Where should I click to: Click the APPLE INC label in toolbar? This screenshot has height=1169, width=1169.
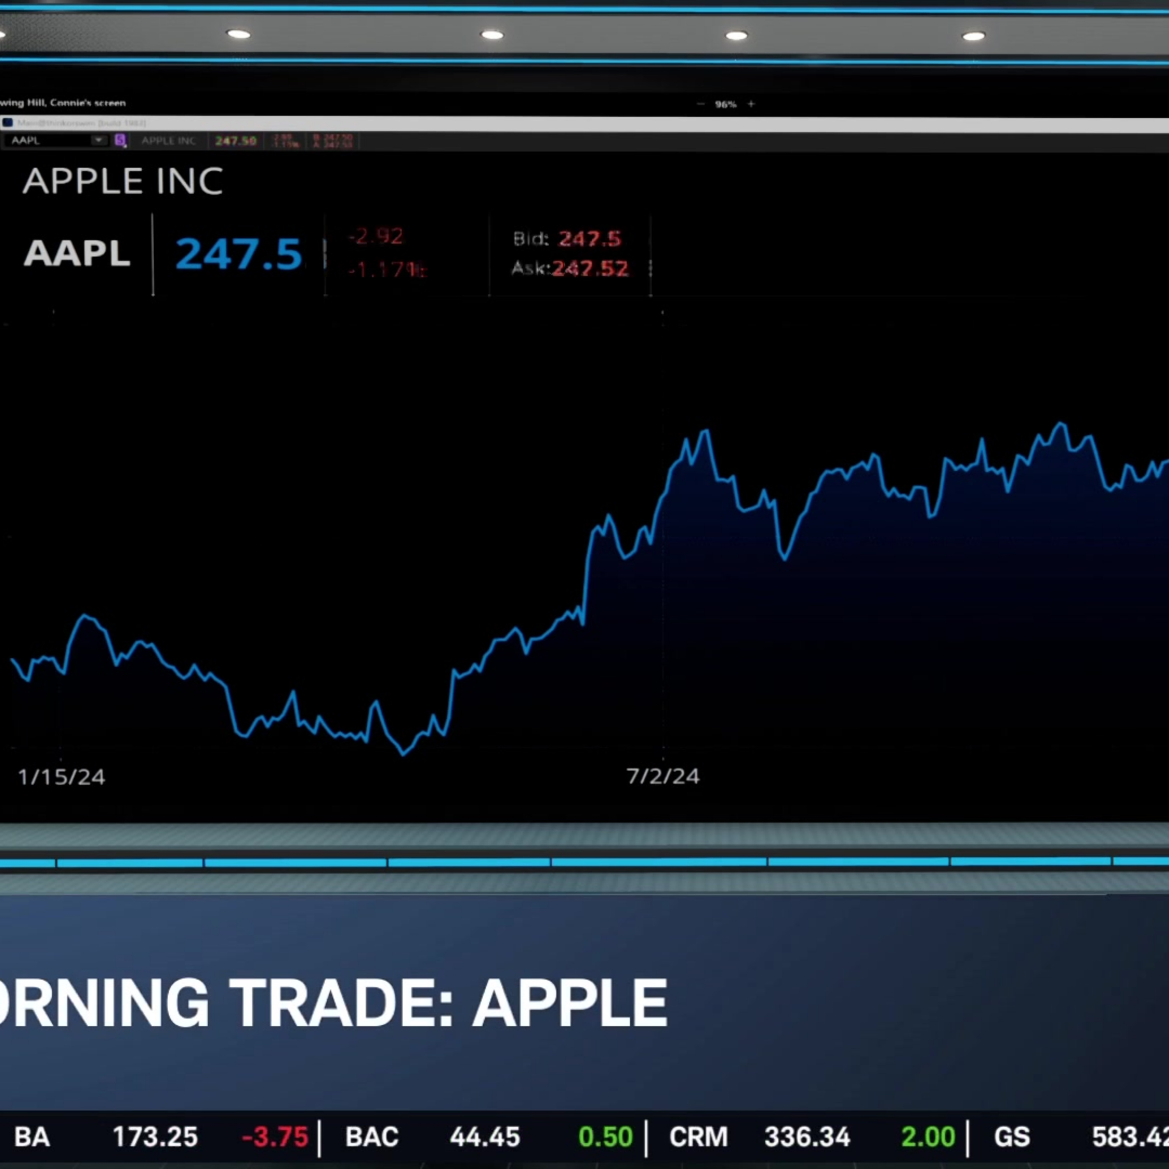point(168,141)
